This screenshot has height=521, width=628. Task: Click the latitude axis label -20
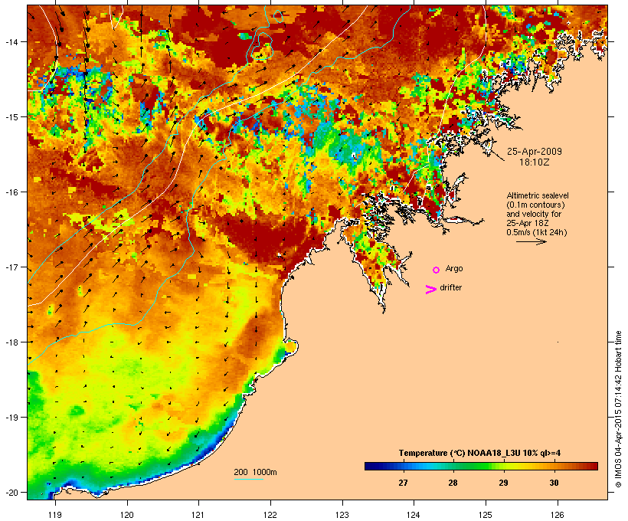point(11,492)
